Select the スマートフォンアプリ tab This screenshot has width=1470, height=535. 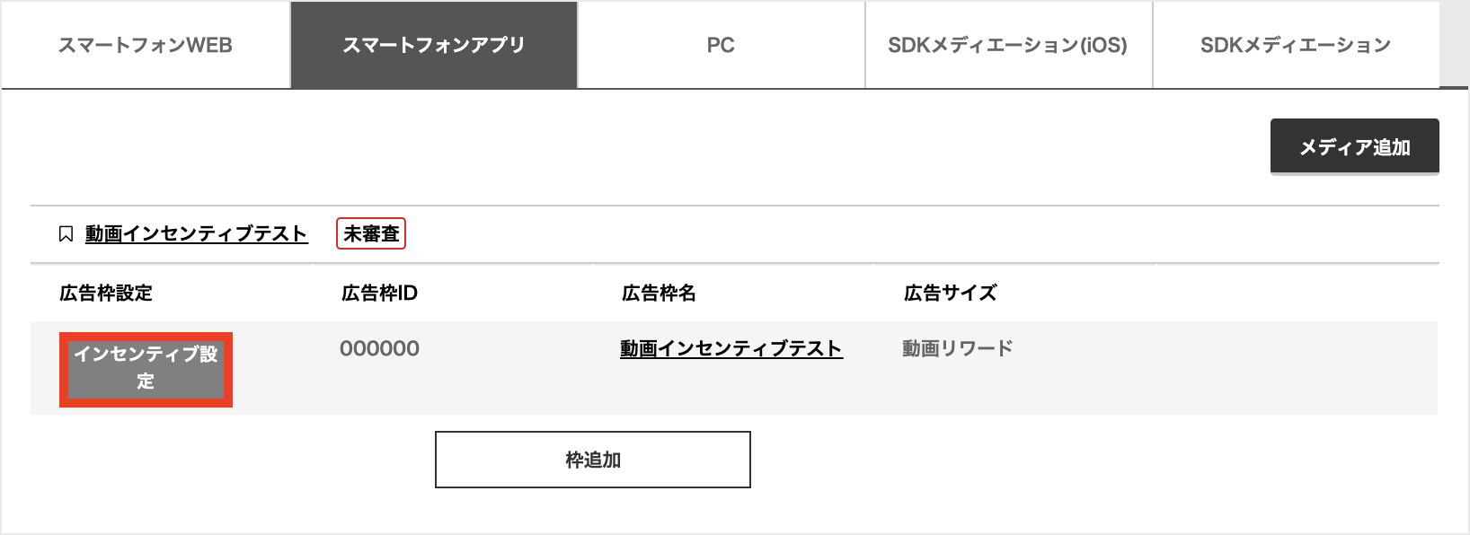434,45
